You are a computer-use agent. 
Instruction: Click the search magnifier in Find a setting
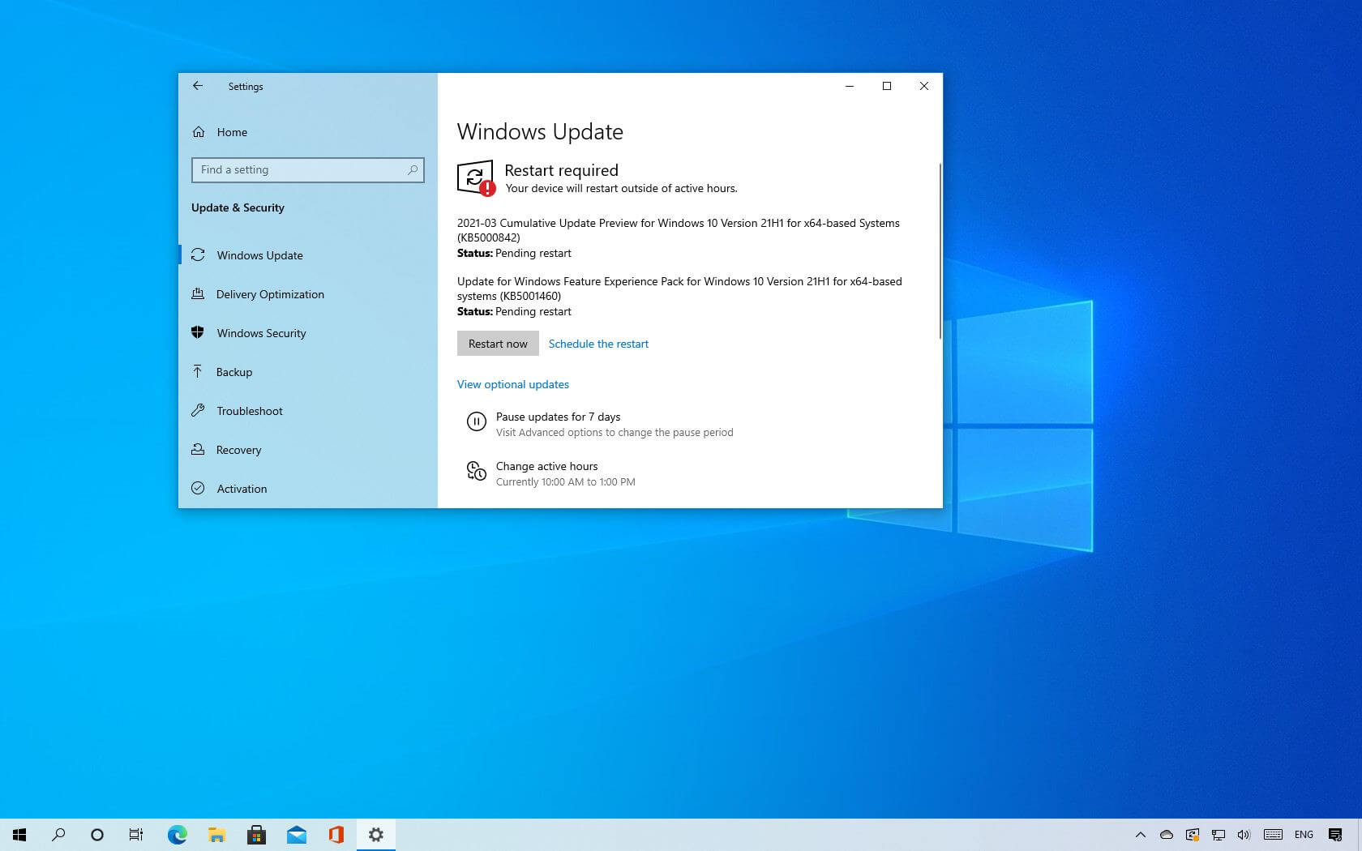pyautogui.click(x=413, y=170)
